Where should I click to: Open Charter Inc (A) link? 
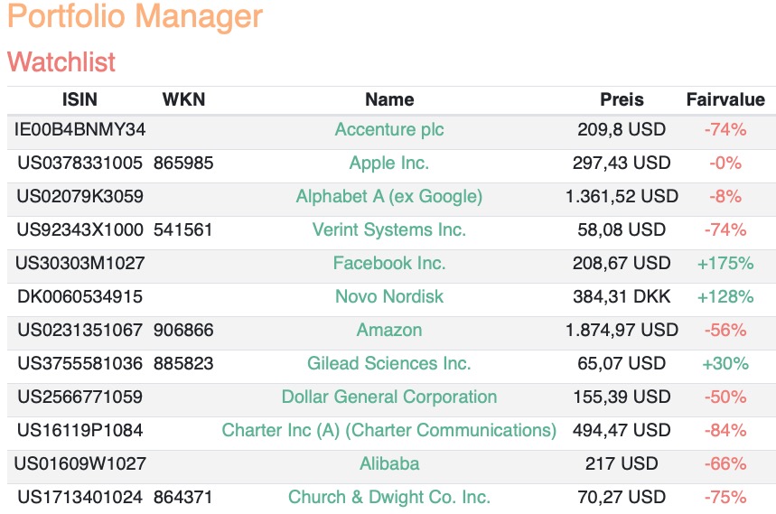pyautogui.click(x=389, y=430)
